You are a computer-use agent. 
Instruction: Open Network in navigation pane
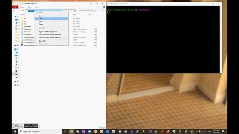pos(15,85)
